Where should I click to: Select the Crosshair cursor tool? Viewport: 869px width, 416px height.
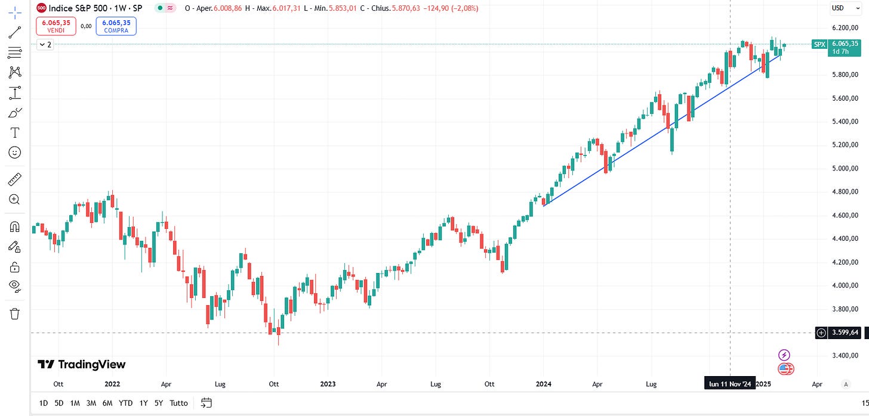point(14,12)
